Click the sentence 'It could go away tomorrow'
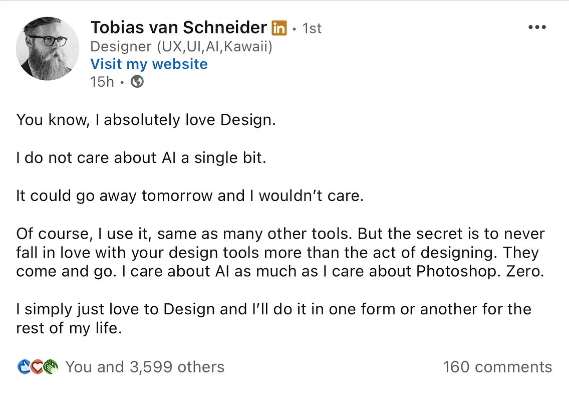The image size is (569, 394). [189, 195]
